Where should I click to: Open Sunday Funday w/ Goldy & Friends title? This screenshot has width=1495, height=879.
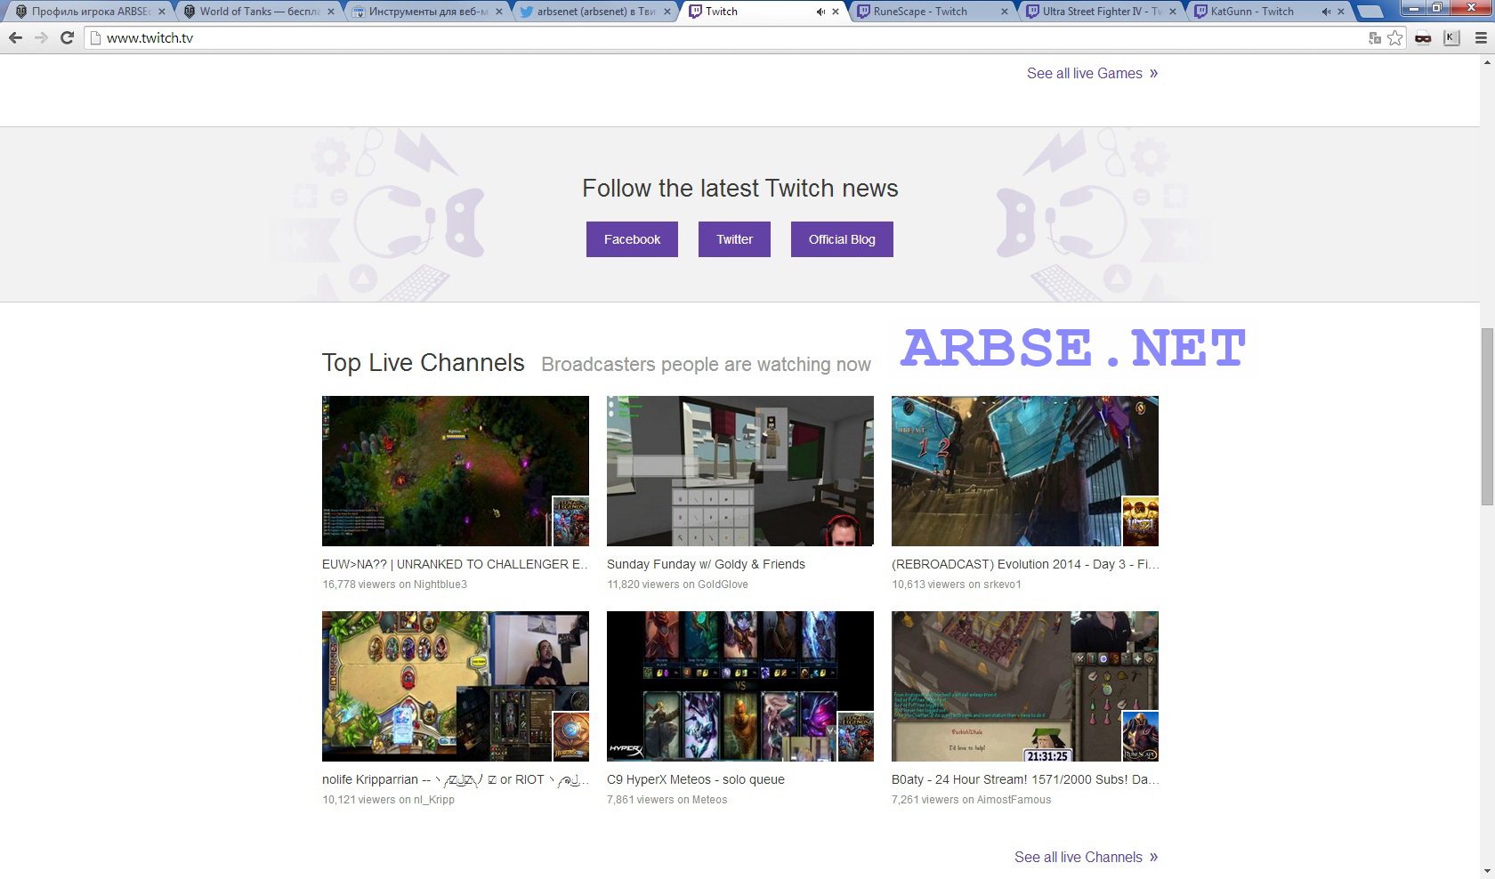pyautogui.click(x=706, y=564)
